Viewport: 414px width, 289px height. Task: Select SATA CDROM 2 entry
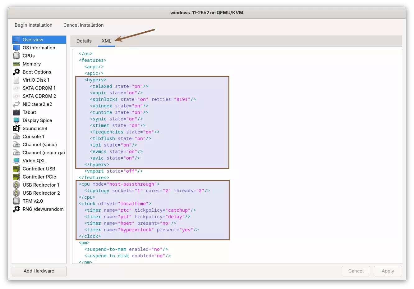point(39,96)
